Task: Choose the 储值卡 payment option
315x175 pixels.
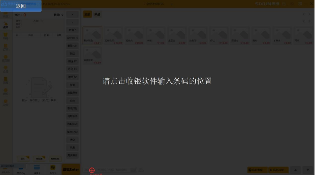Action: [x=37, y=170]
